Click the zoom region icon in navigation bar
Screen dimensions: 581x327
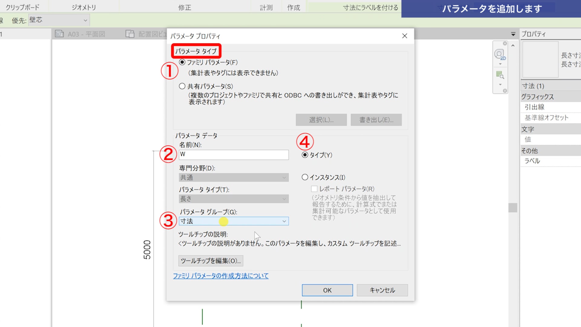point(500,75)
